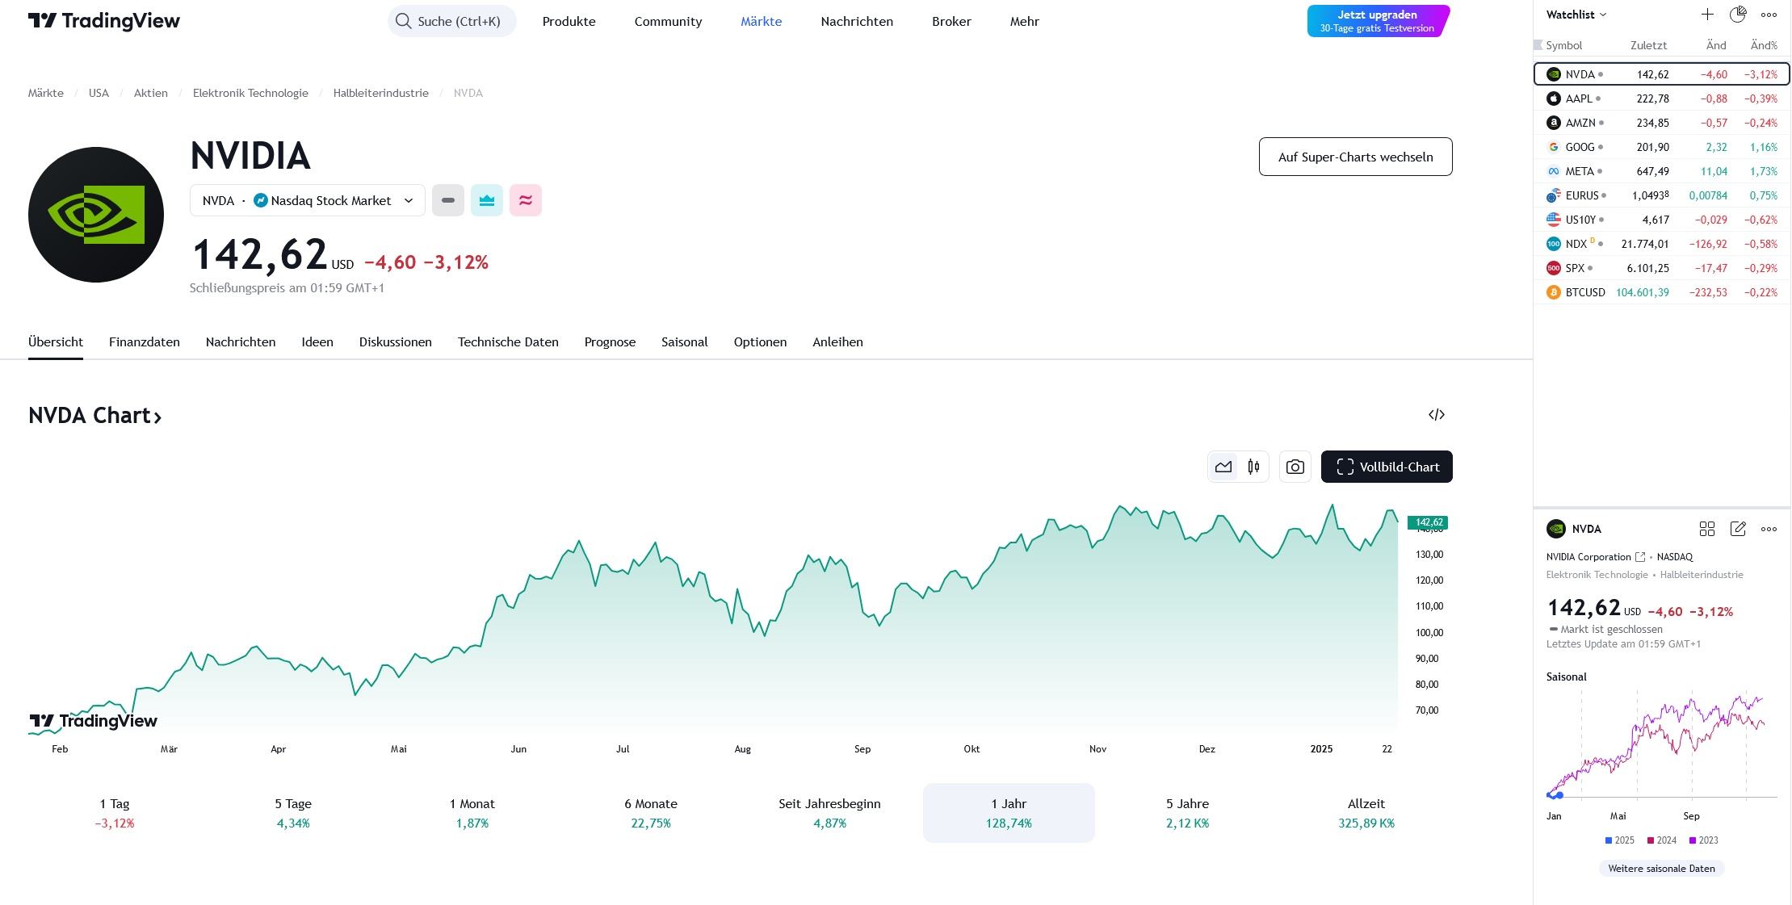Open the Märkte menu
This screenshot has height=905, width=1792.
pyautogui.click(x=761, y=21)
